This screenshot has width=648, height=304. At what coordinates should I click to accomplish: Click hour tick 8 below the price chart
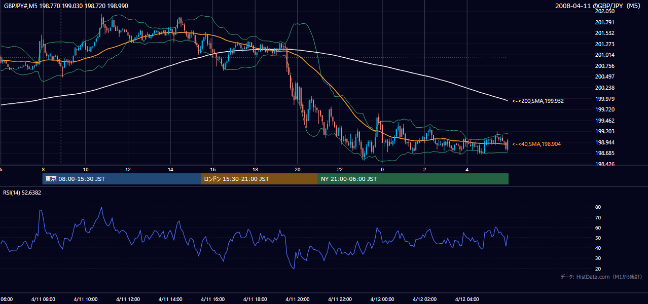tap(43, 169)
